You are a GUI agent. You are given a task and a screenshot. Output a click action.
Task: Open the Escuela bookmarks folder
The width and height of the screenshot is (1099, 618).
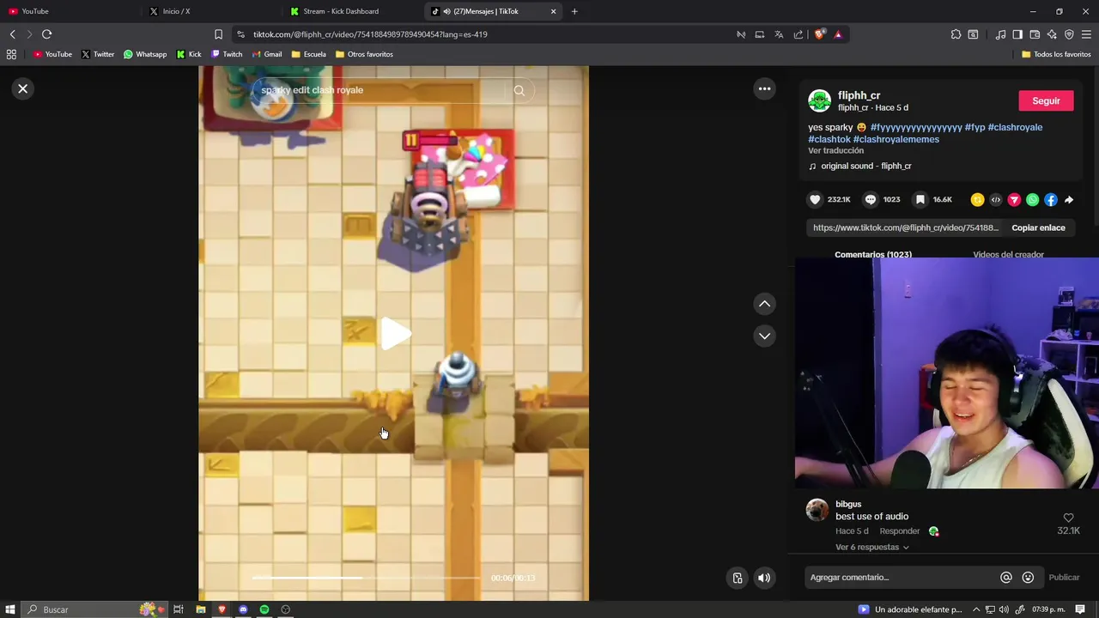(x=308, y=54)
